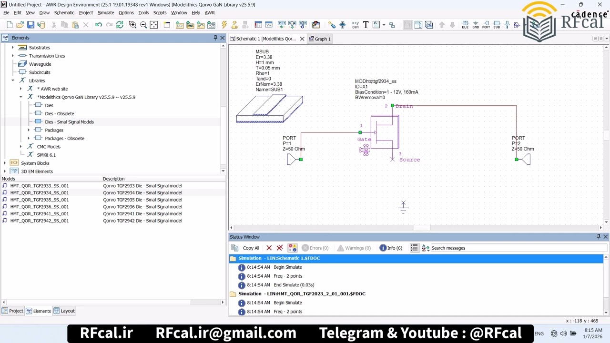Select the SIMKit 6.1 library item

(x=46, y=155)
